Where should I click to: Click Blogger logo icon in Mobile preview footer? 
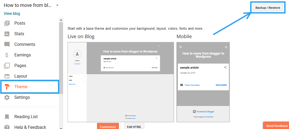[194, 112]
